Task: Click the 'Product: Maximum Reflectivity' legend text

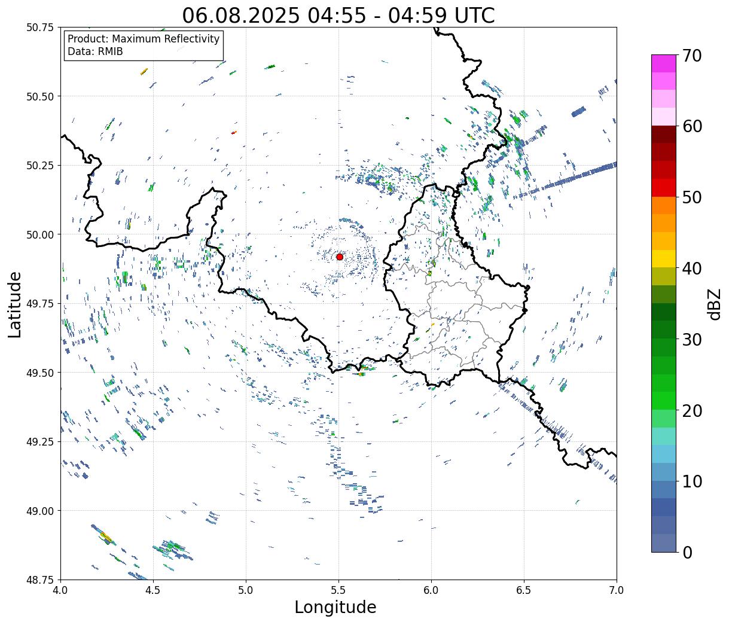Action: click(144, 39)
